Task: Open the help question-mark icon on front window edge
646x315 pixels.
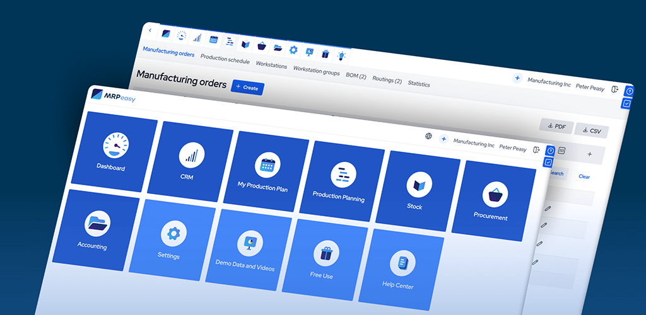Action: point(550,151)
